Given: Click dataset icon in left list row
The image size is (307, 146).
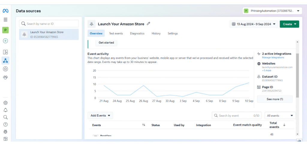Looking at the screenshot, I should [24, 34].
